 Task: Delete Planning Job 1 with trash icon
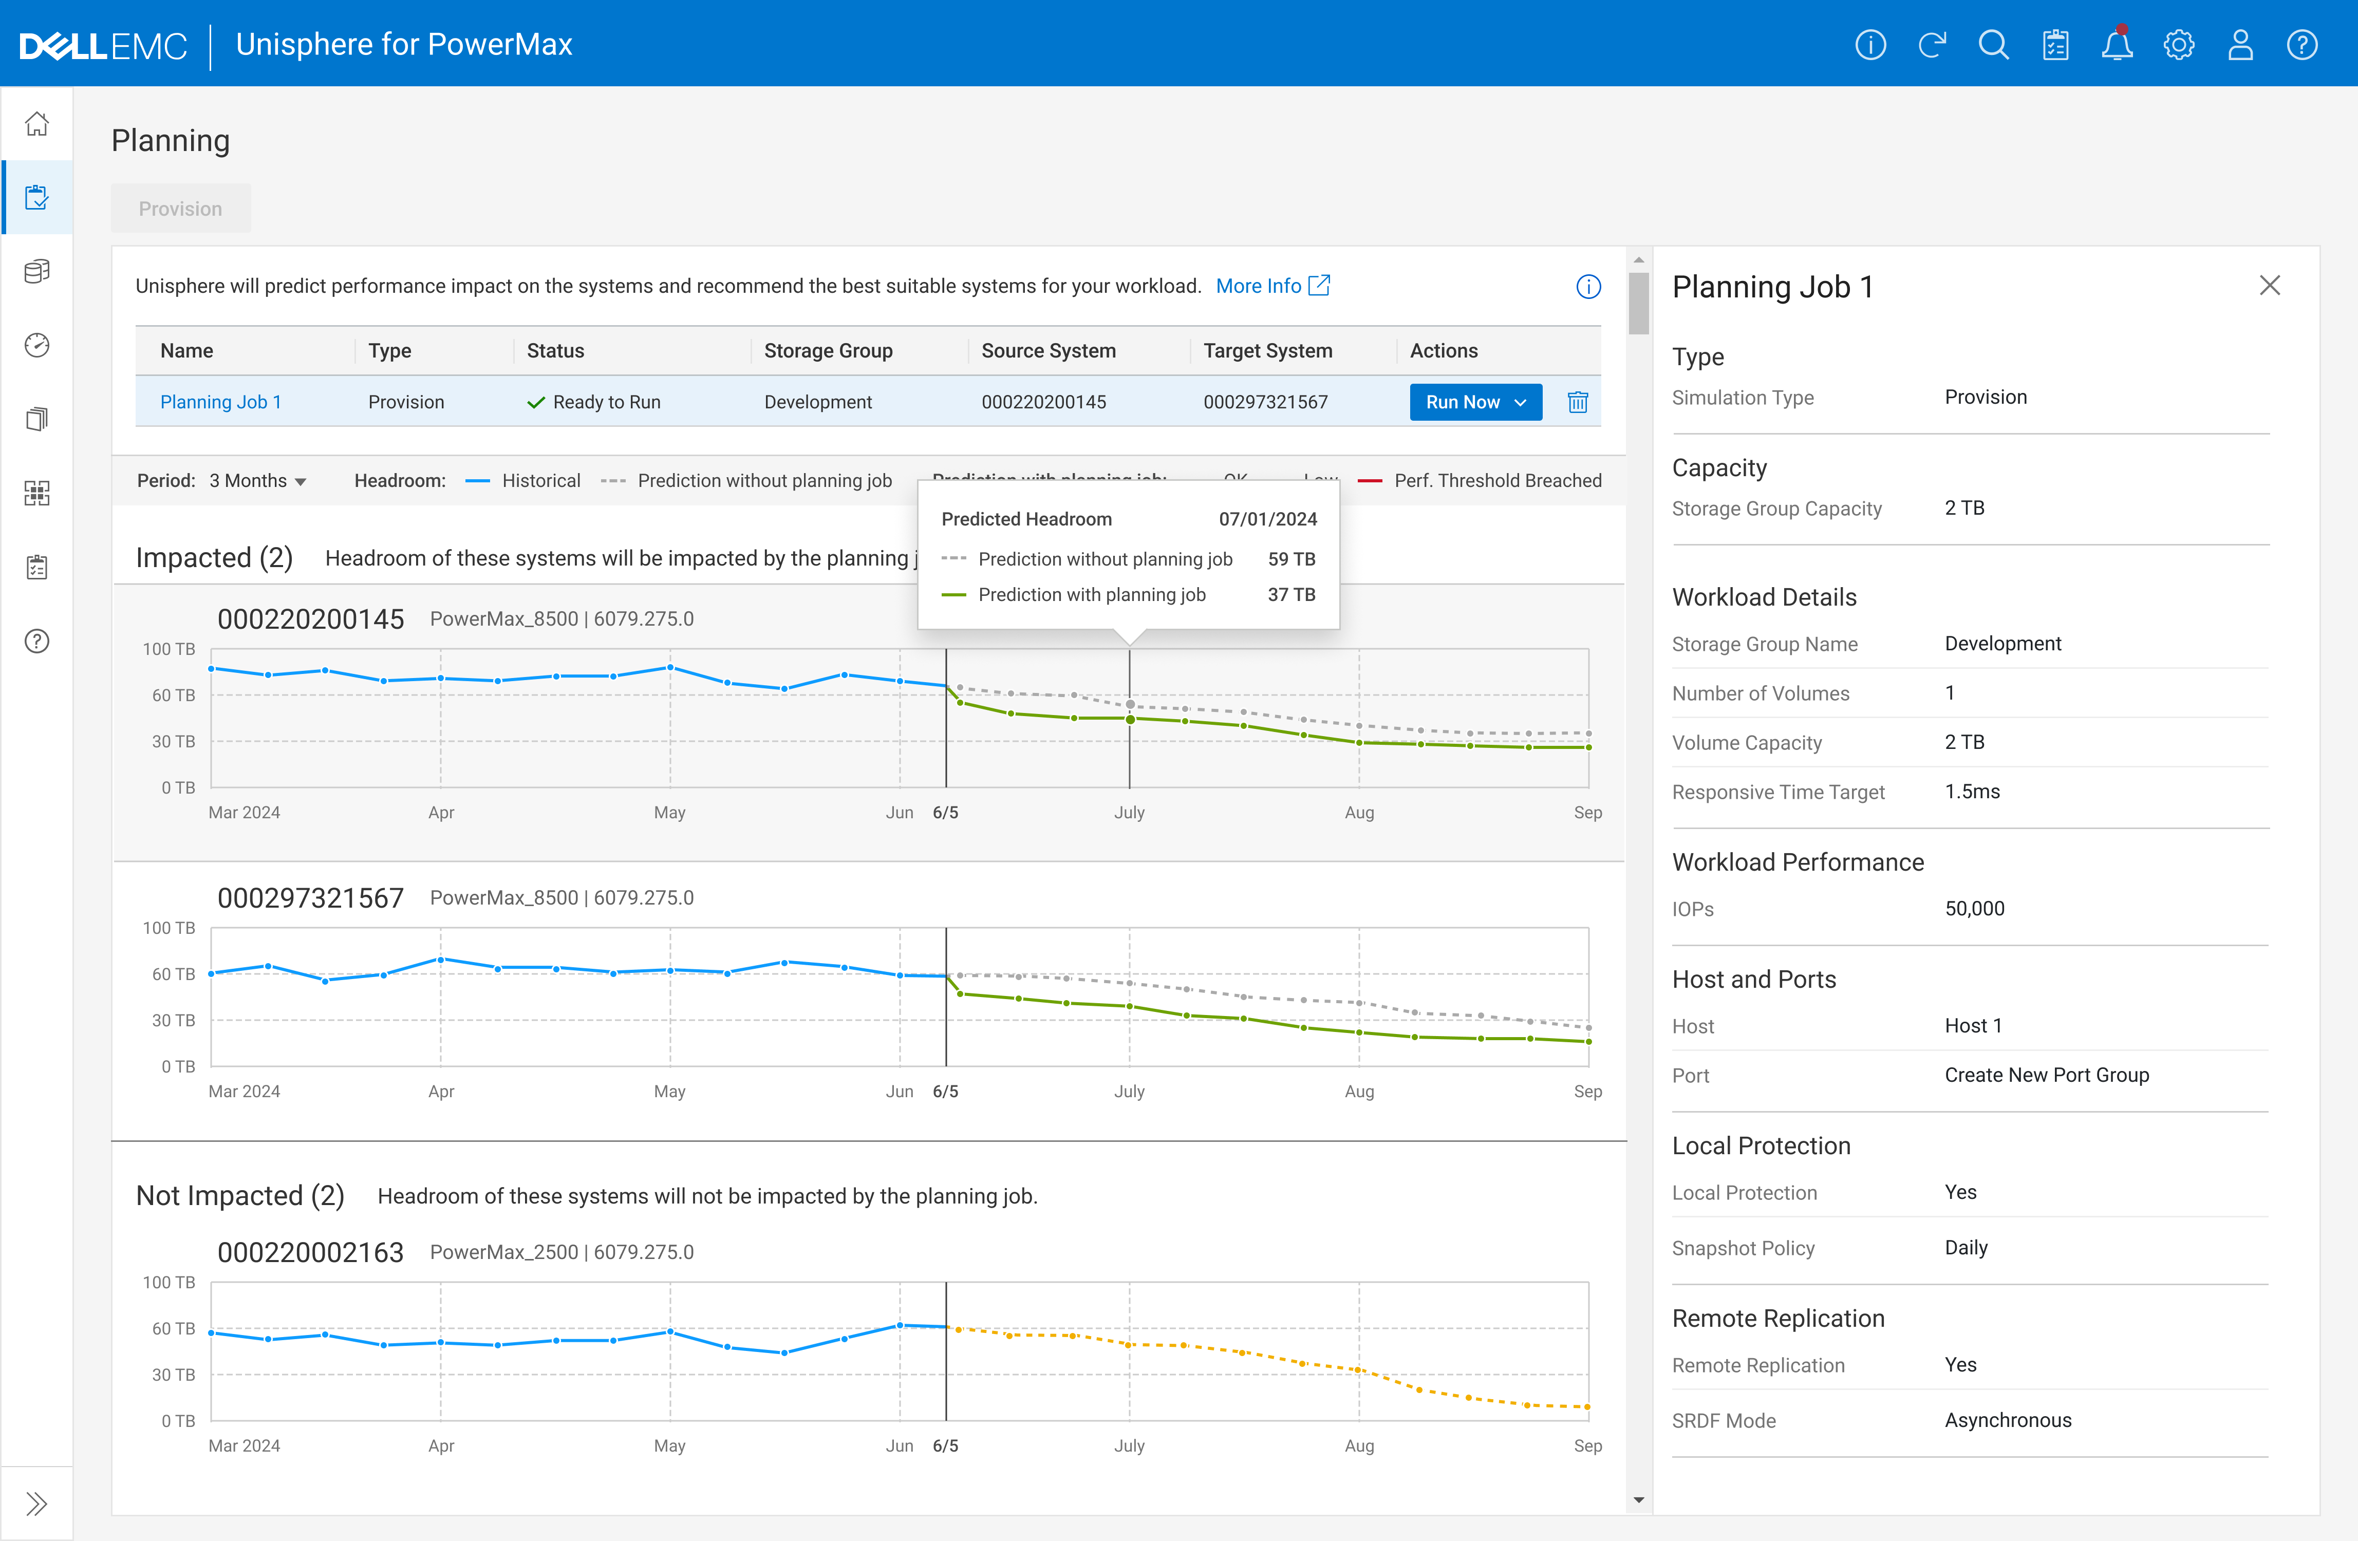1577,402
